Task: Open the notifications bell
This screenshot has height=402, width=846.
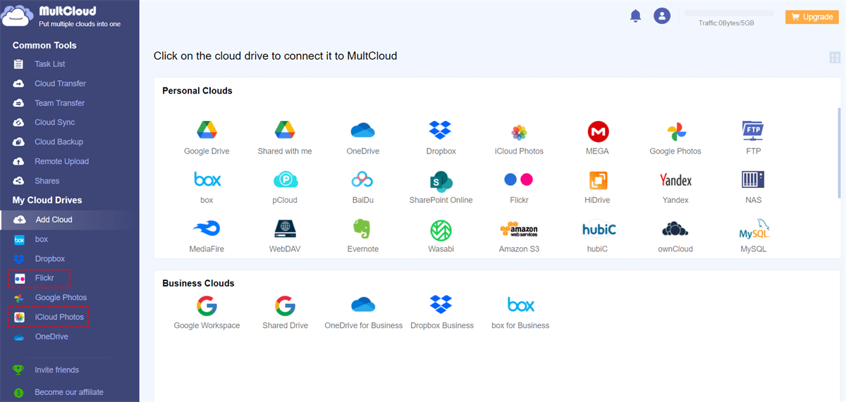Action: (x=635, y=16)
